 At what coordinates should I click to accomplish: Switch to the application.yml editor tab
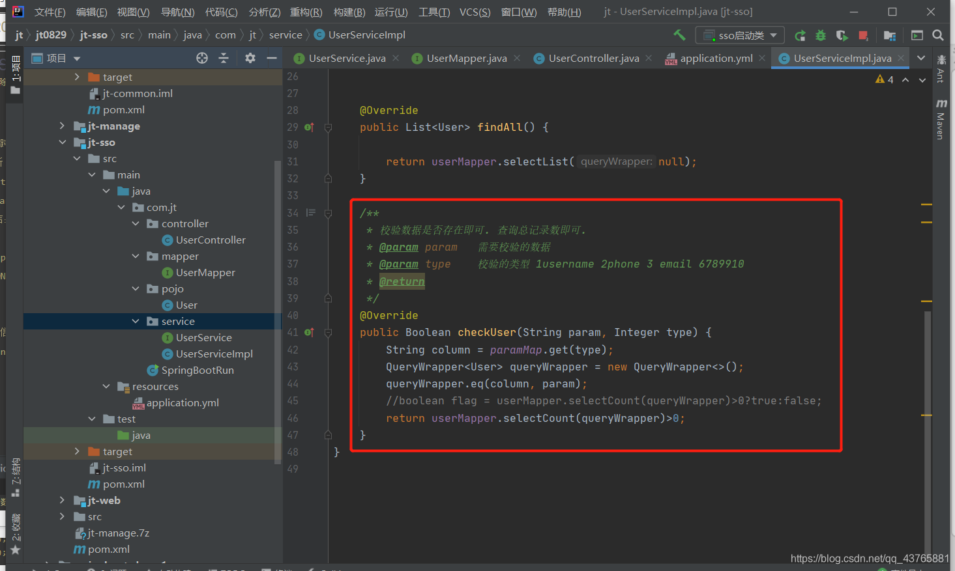716,58
